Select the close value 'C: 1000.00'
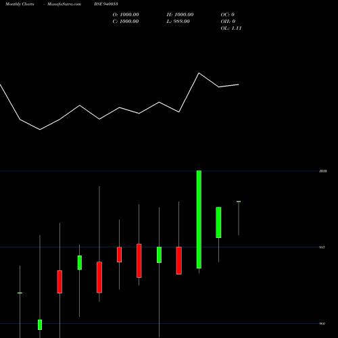This screenshot has height=338, width=338. tap(126, 22)
